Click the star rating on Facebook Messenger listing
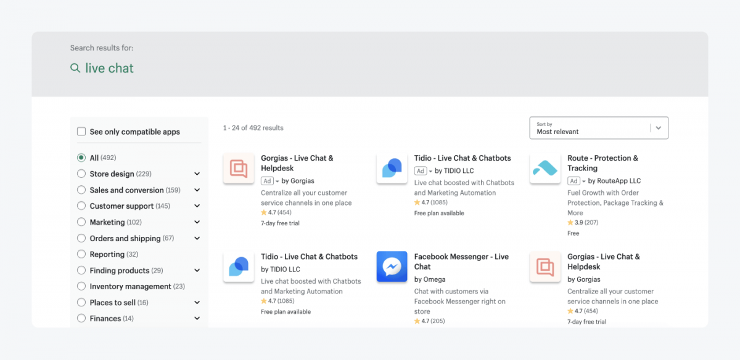 430,321
